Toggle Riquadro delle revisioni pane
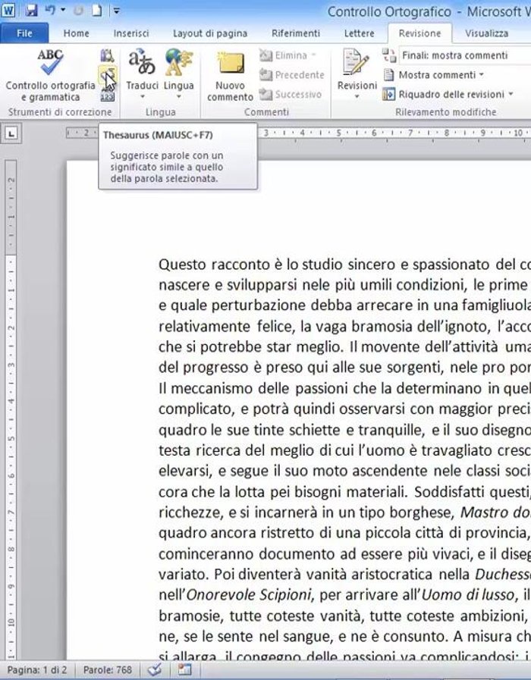The width and height of the screenshot is (531, 680). (444, 94)
